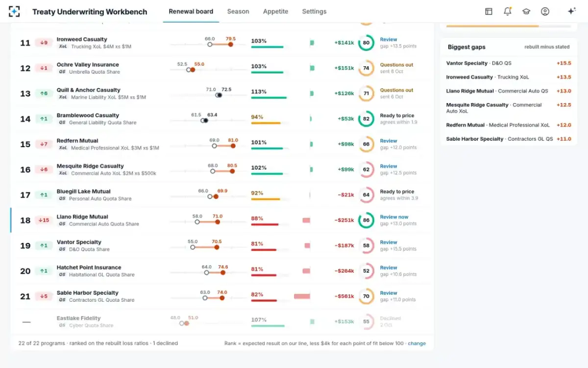Image resolution: width=588 pixels, height=368 pixels.
Task: Click the down 7 rank chip for Redfern Mutual
Action: point(44,144)
